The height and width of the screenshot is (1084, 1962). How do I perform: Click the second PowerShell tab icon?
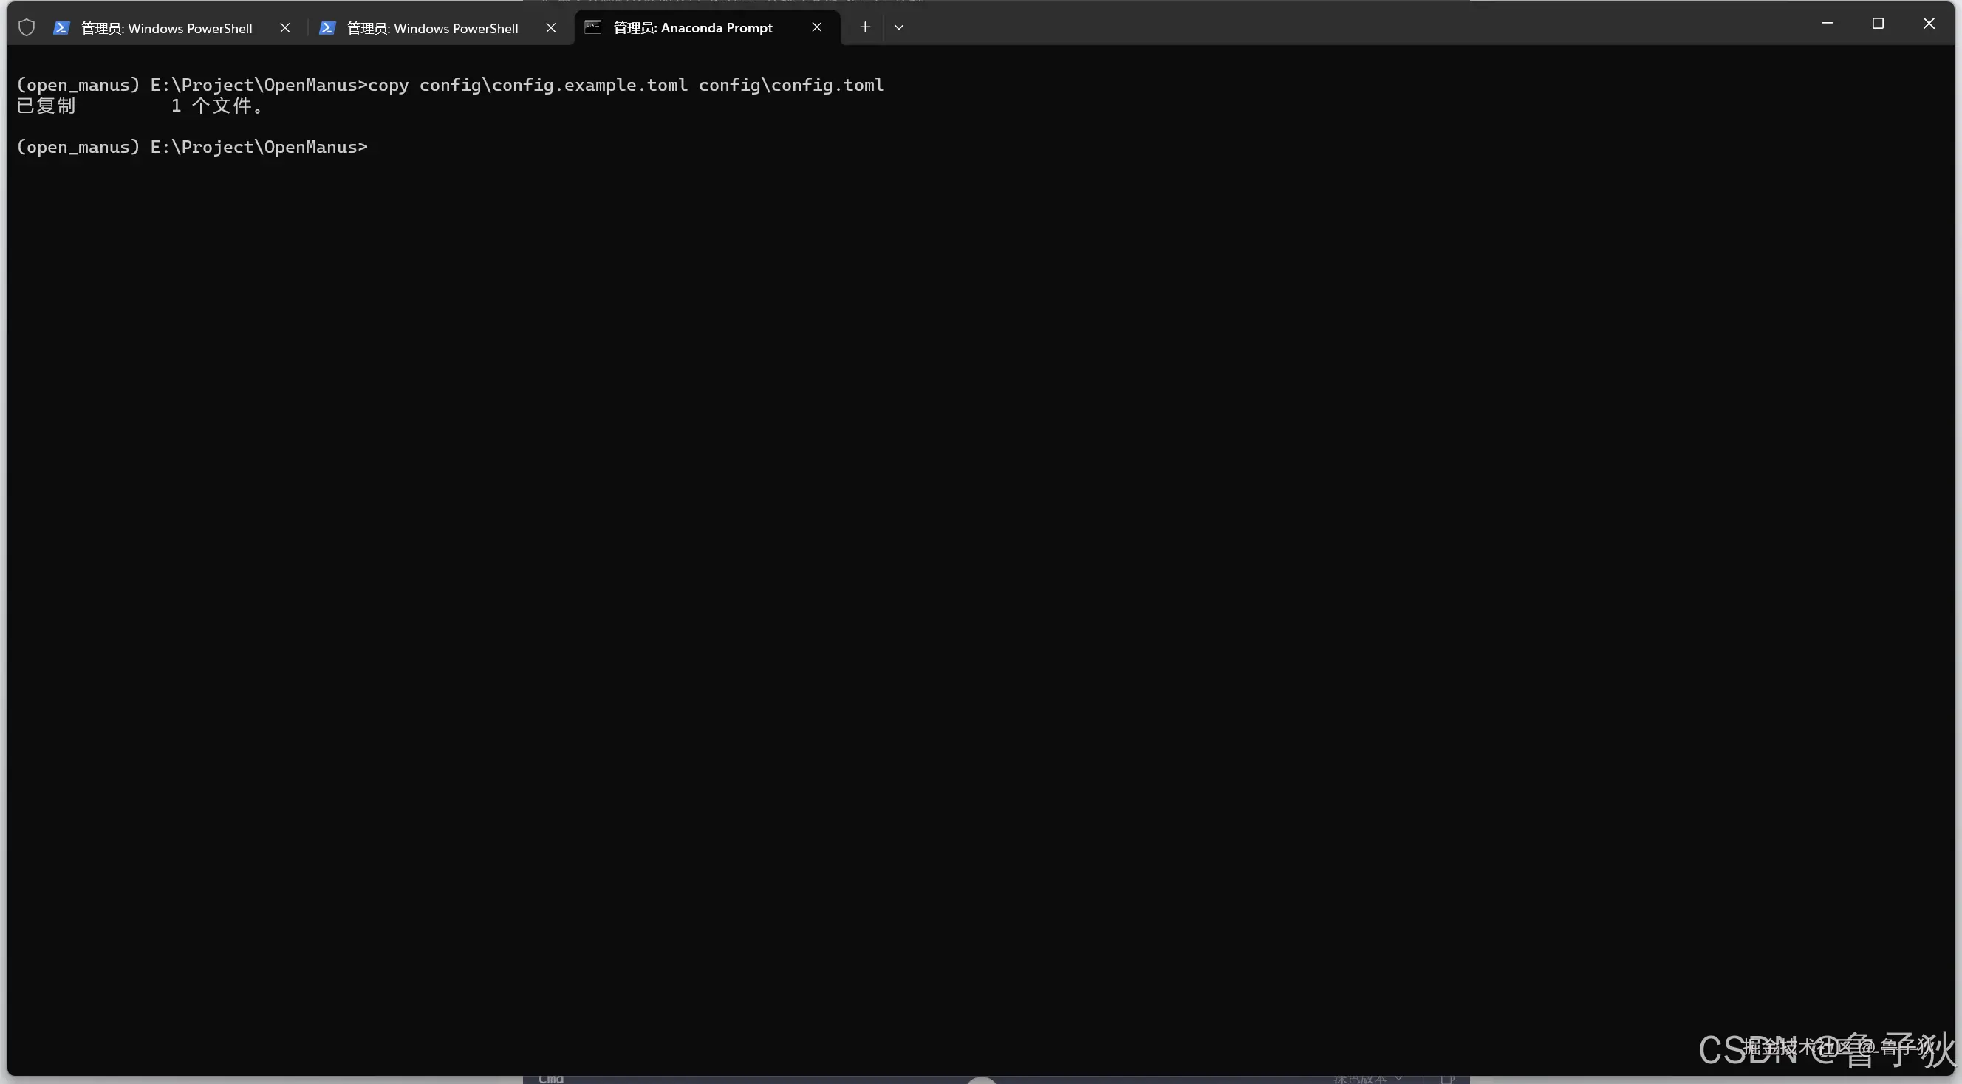click(x=327, y=28)
